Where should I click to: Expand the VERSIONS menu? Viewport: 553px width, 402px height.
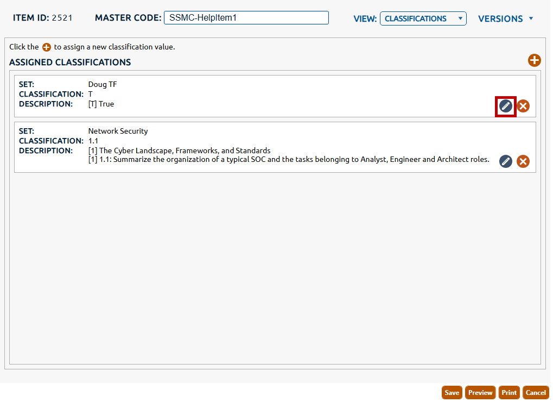(x=506, y=18)
